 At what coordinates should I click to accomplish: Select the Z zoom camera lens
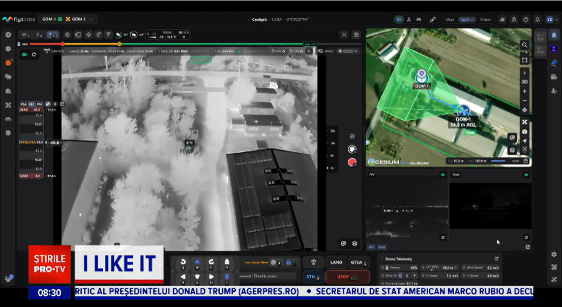(39, 35)
